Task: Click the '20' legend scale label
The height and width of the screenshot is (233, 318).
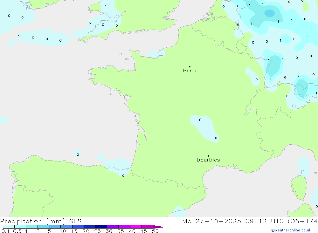Action: (86, 231)
